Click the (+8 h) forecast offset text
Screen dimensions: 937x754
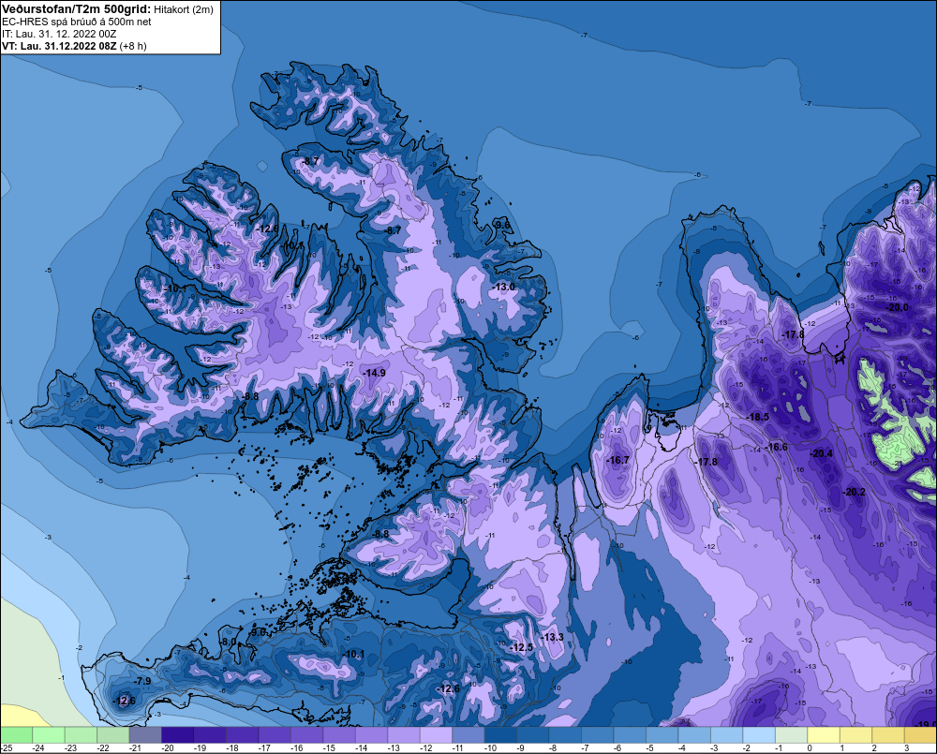click(133, 45)
